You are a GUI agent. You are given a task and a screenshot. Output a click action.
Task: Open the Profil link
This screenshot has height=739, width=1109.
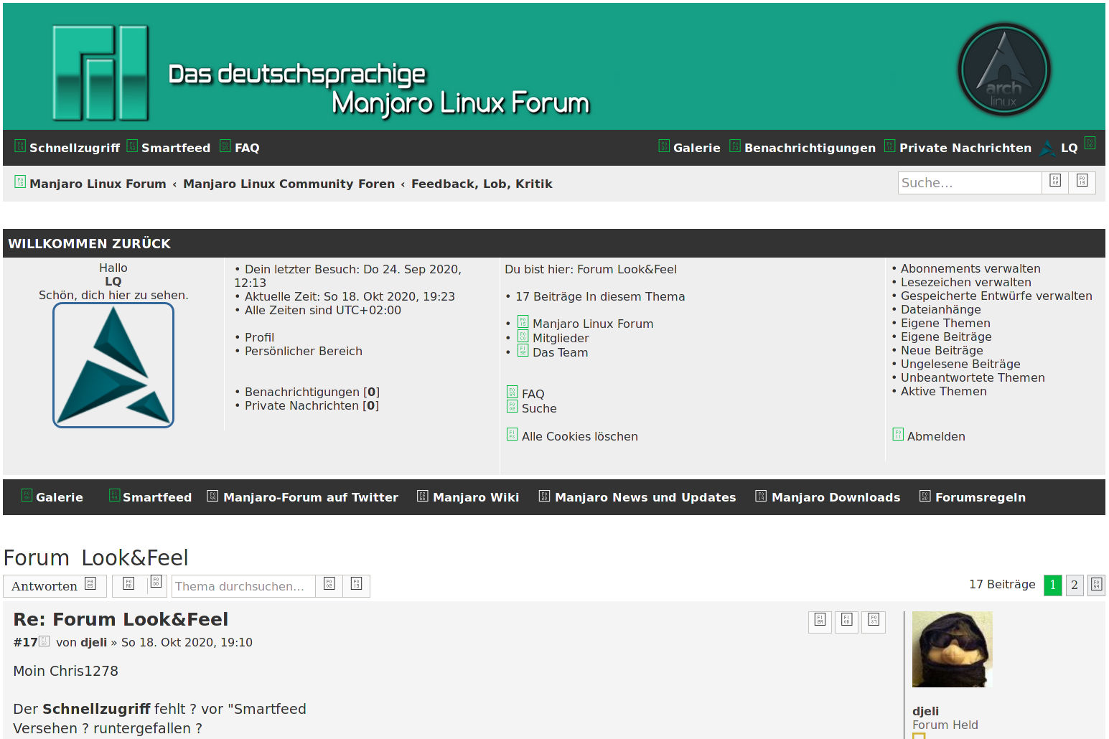tap(259, 337)
